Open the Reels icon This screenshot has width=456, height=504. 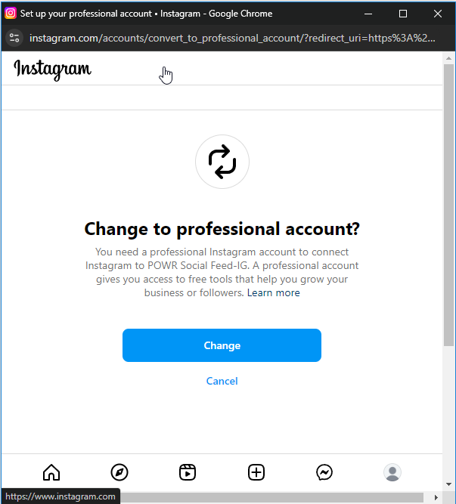point(188,472)
